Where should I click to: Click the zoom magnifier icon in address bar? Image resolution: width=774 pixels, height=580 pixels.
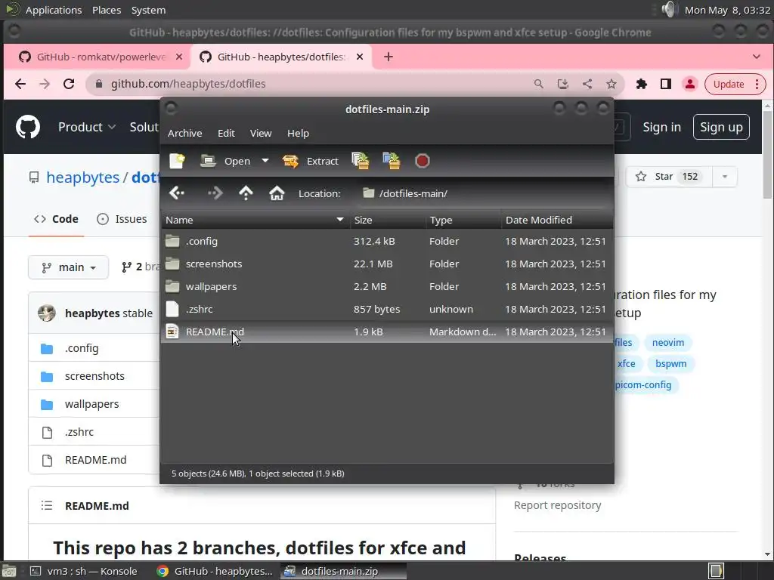pos(538,84)
